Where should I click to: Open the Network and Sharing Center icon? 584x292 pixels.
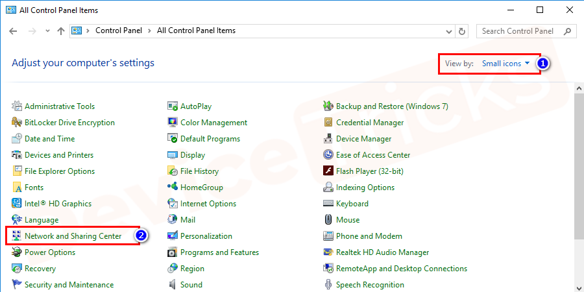point(17,236)
